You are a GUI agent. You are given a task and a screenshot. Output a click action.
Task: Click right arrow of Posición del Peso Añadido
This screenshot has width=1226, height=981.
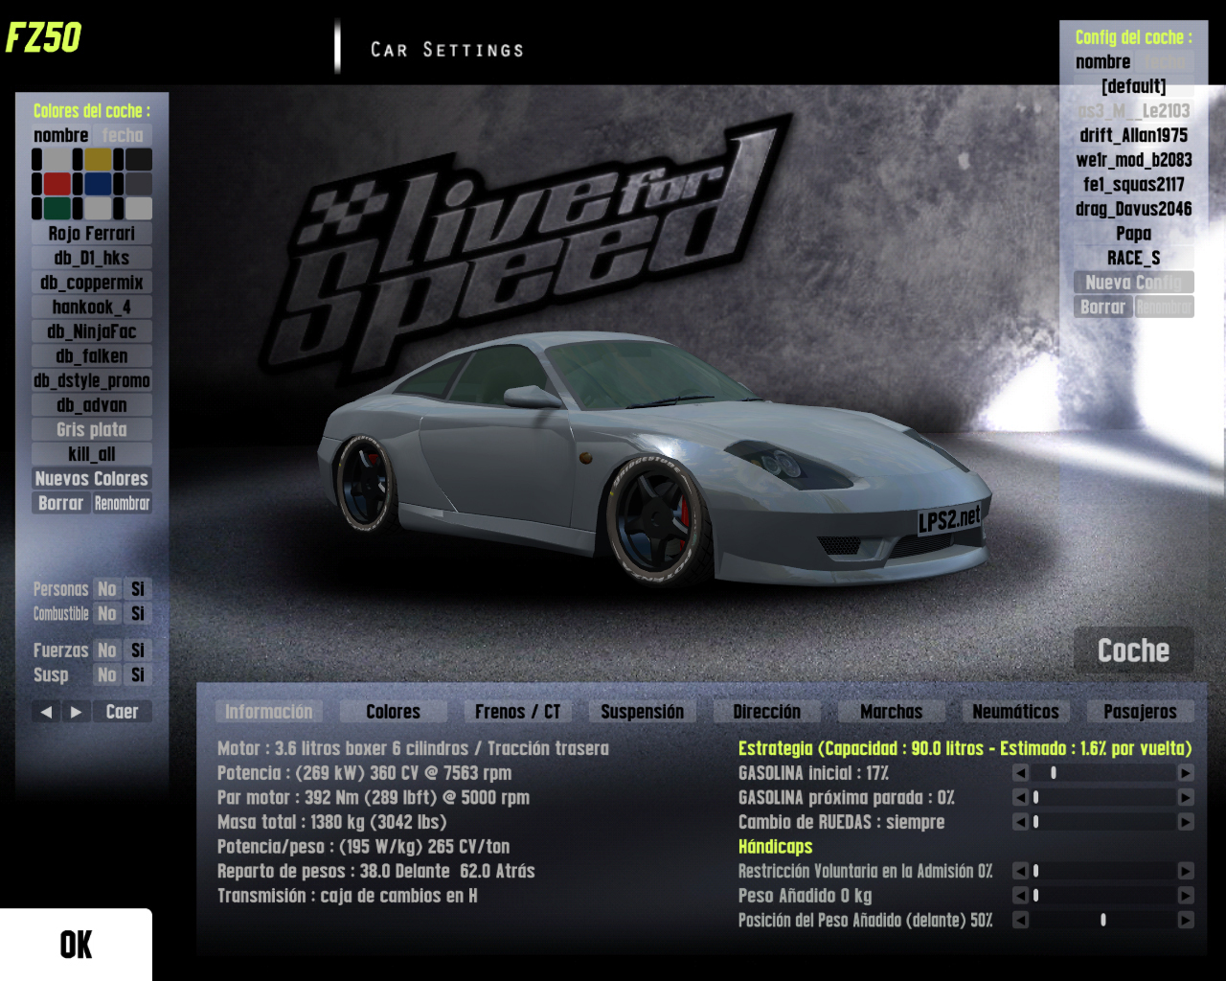pos(1186,920)
